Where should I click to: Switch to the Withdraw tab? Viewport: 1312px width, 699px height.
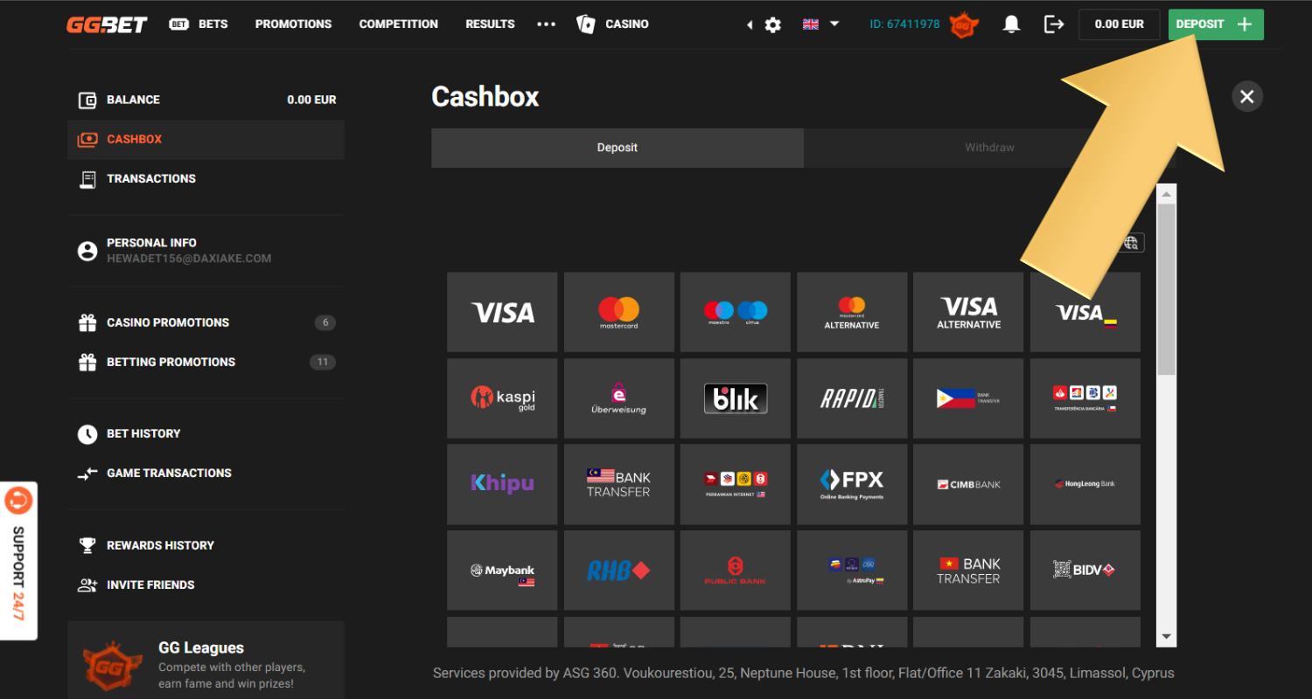click(989, 148)
